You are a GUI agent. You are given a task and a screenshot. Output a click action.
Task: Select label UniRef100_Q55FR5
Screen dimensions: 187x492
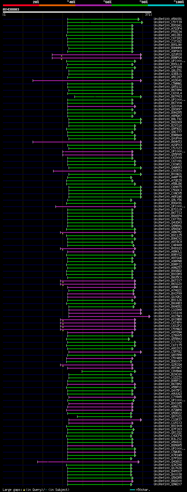[x=168, y=155]
